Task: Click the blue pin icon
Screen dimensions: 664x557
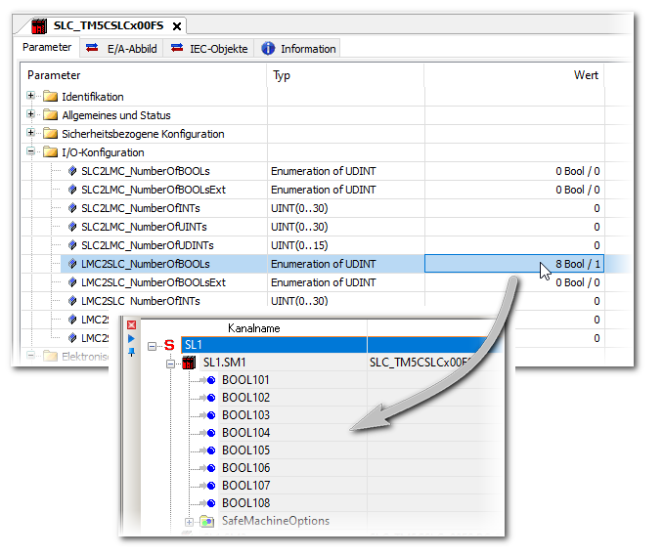Action: click(x=132, y=352)
